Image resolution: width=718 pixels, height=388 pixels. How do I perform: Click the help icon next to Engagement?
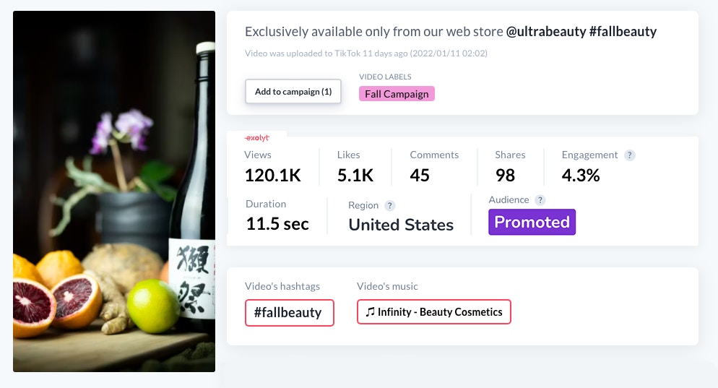tap(630, 155)
